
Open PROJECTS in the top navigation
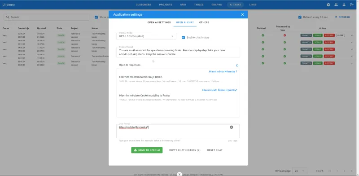[166, 4]
